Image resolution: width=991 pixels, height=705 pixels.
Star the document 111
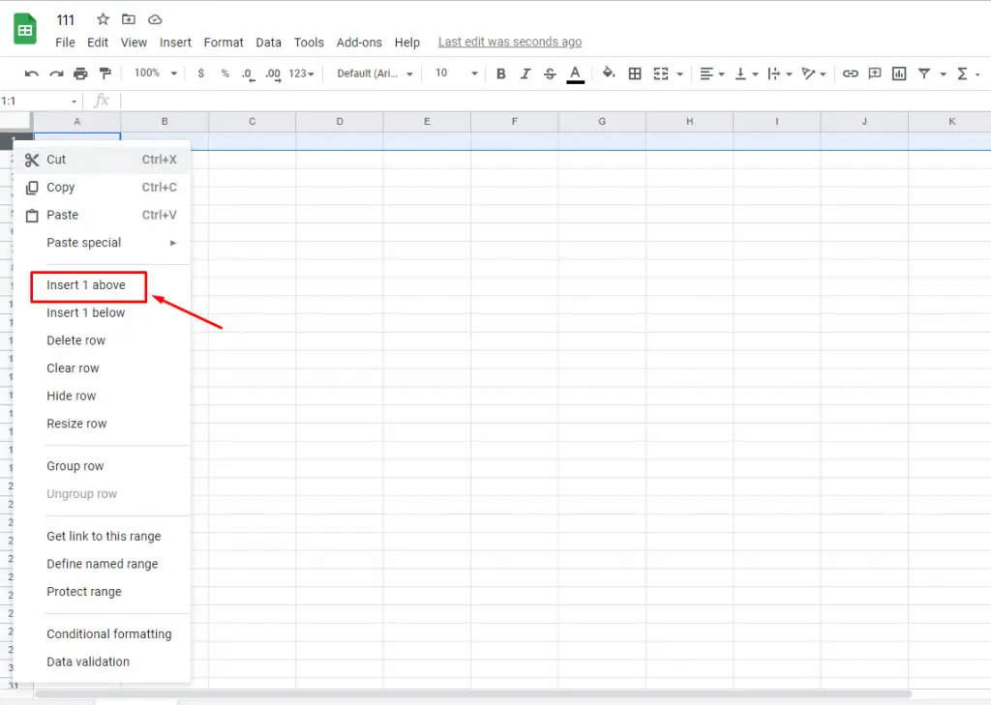coord(103,19)
